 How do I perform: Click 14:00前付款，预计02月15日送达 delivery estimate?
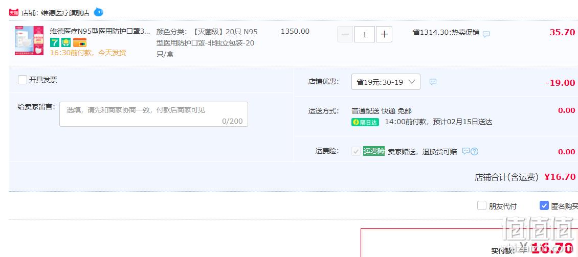pyautogui.click(x=438, y=122)
